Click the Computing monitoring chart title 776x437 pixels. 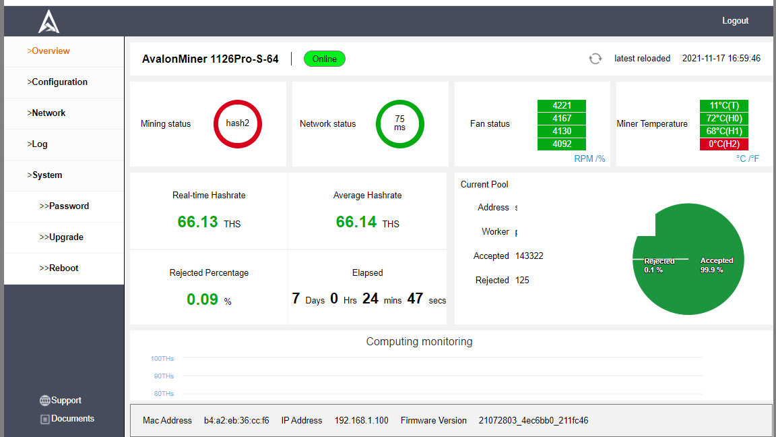coord(419,342)
